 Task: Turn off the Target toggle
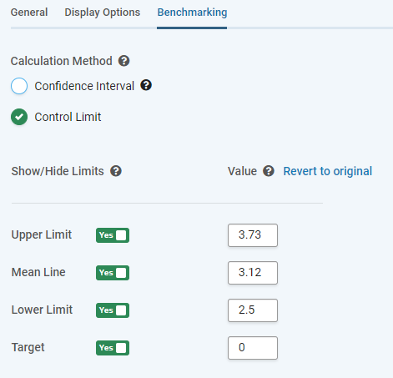click(113, 348)
